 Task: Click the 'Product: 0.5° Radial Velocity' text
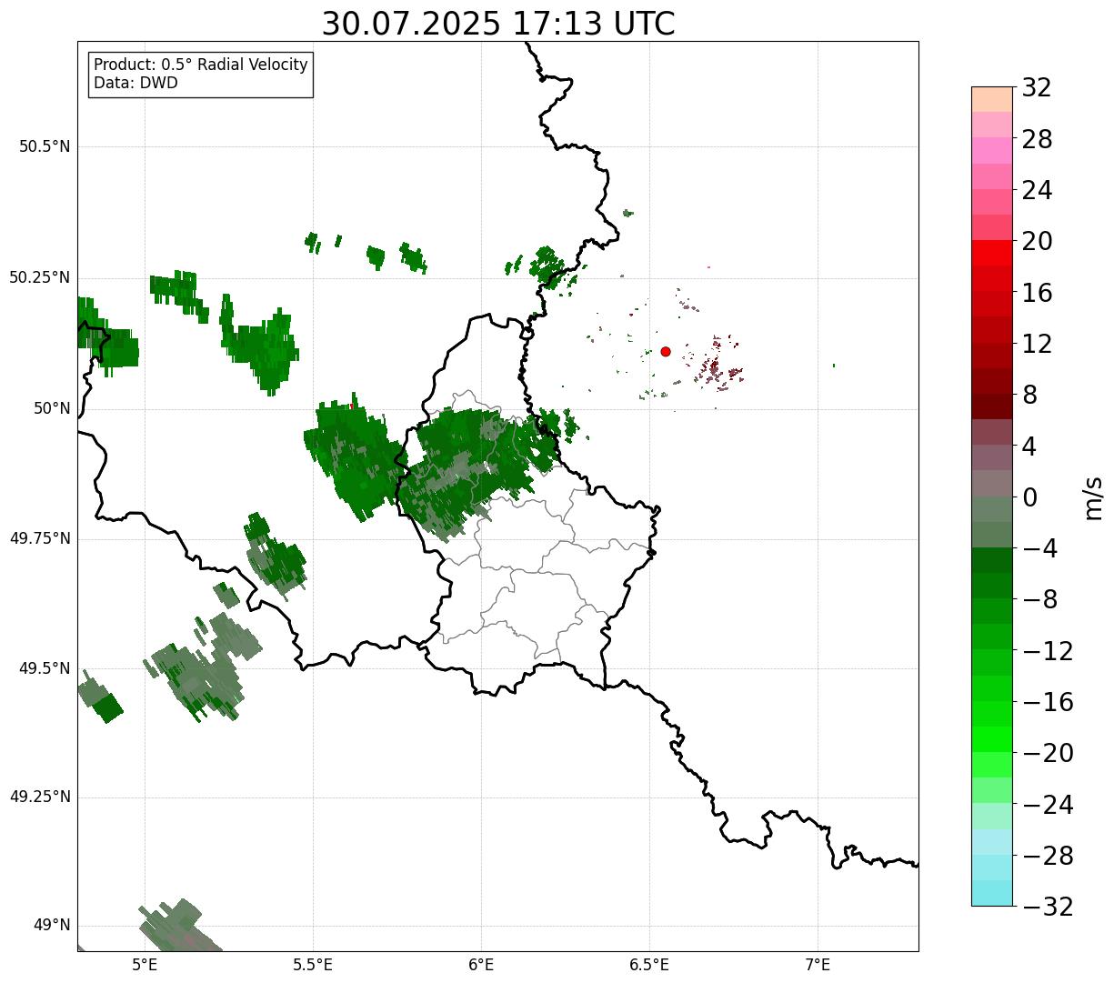tap(201, 65)
